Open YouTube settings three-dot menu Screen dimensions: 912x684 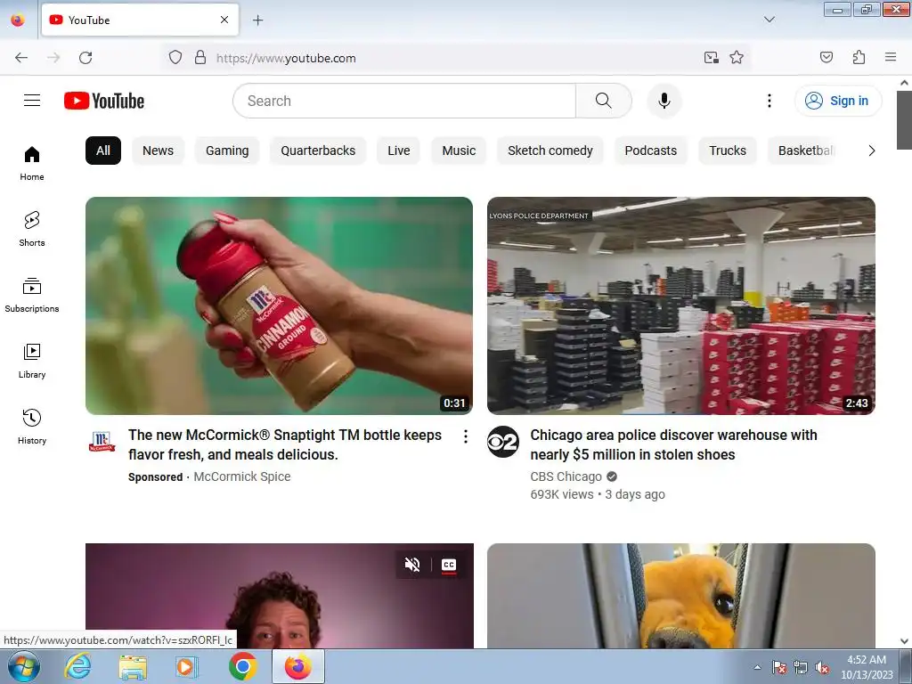point(769,101)
